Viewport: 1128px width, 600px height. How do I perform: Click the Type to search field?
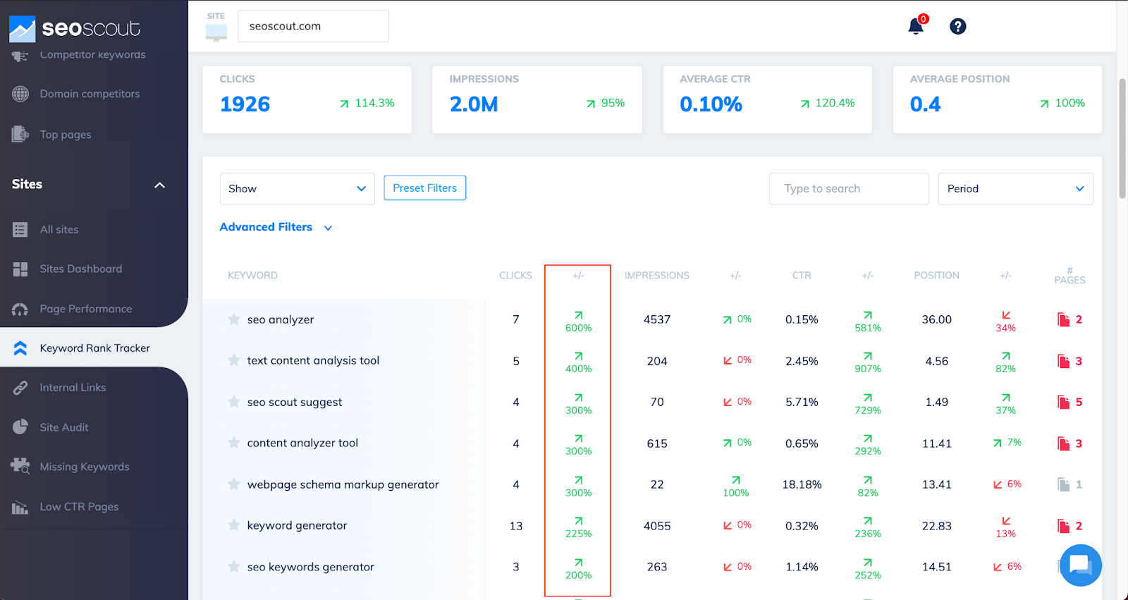[x=849, y=189]
